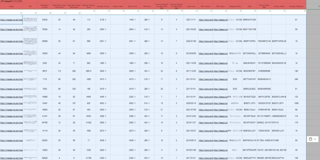Image resolution: width=320 pixels, height=160 pixels.
Task: Select the Title column header
Action: tap(30, 6)
